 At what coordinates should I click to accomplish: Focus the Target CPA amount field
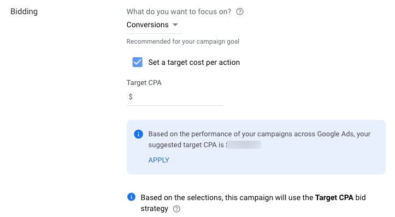(x=175, y=97)
